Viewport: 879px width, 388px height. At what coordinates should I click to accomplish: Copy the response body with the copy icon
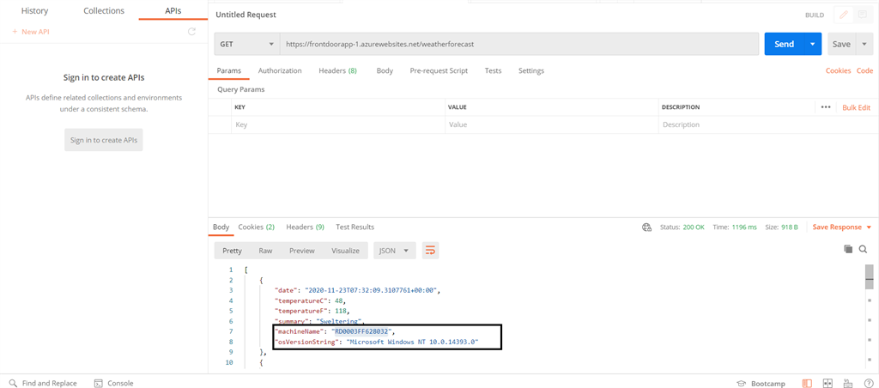[x=848, y=249]
